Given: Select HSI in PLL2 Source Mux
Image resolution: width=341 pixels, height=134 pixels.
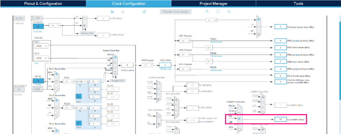Looking at the screenshot, I should [57, 108].
